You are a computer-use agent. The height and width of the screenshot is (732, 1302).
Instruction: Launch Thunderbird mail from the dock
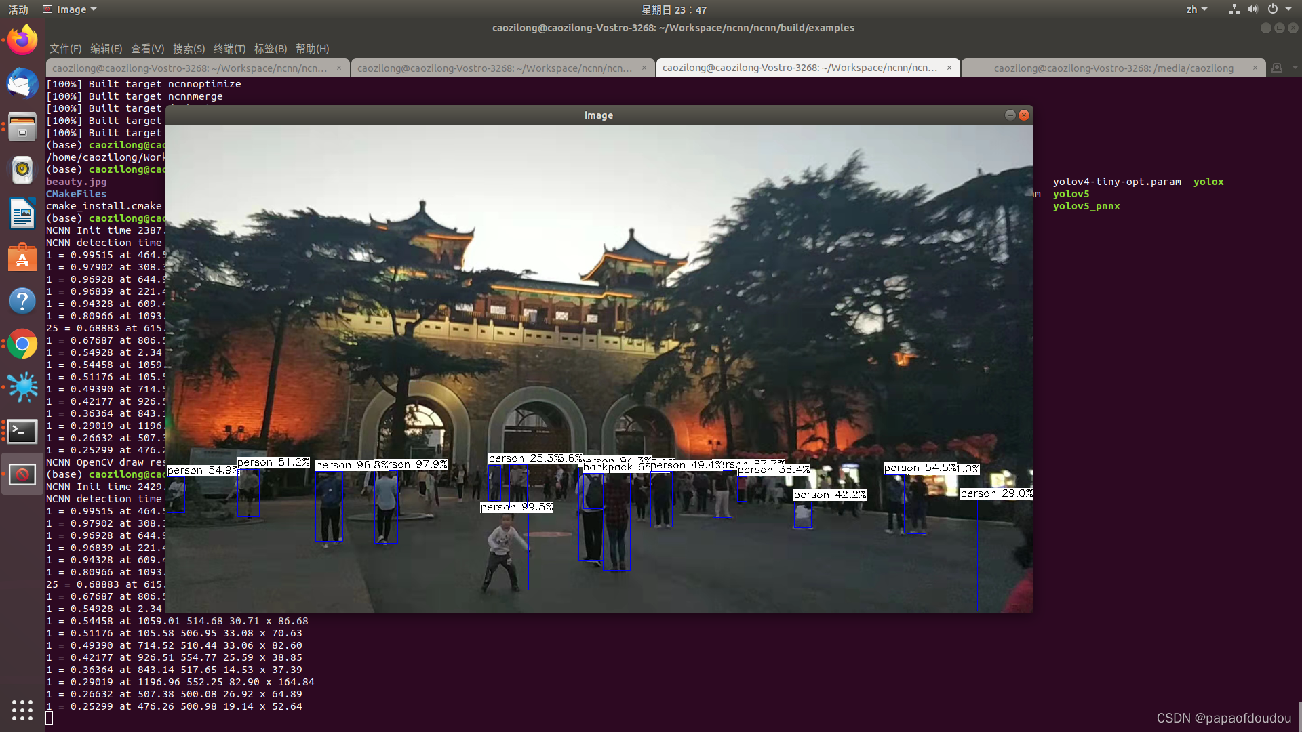[x=22, y=84]
